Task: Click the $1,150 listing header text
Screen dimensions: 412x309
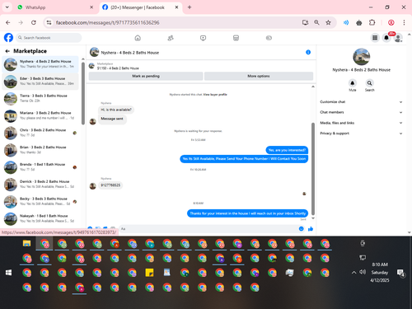Action: pos(118,68)
